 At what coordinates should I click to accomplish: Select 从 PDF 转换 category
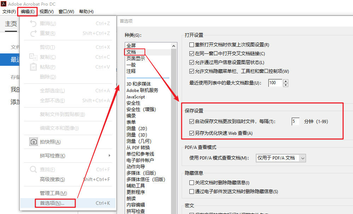(x=138, y=148)
